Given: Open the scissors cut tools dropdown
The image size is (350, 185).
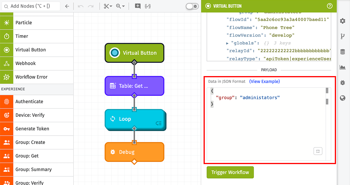Looking at the screenshot, I should pos(108,6).
